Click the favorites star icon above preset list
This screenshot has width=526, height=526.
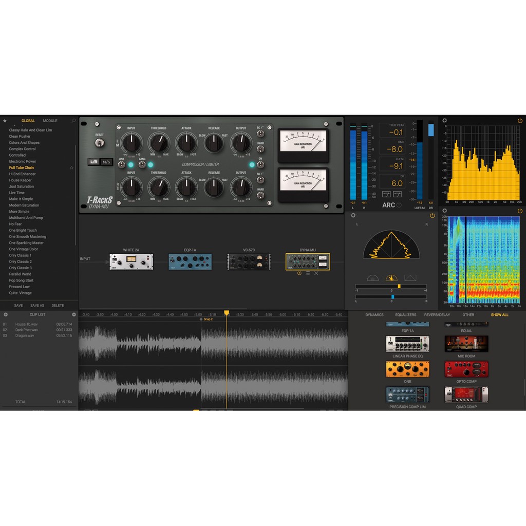pos(5,121)
